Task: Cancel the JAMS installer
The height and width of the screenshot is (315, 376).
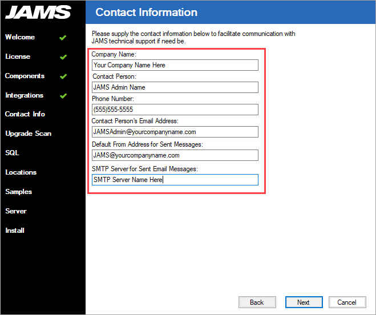Action: point(347,302)
